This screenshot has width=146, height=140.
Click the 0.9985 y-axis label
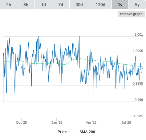138,116
